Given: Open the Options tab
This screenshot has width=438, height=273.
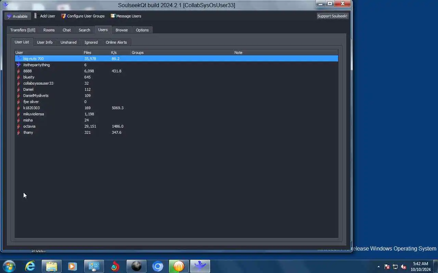Looking at the screenshot, I should [142, 30].
